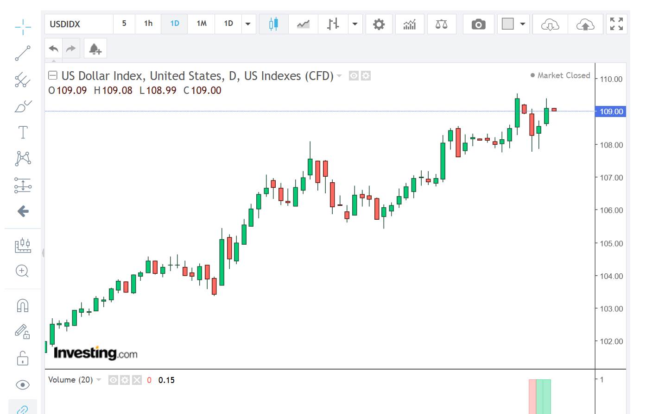Remove the Volume indicator
Viewport: 652px width, 414px height.
(x=137, y=380)
